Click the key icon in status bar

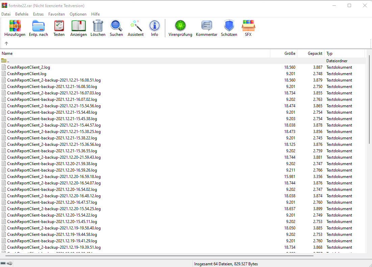[9, 263]
